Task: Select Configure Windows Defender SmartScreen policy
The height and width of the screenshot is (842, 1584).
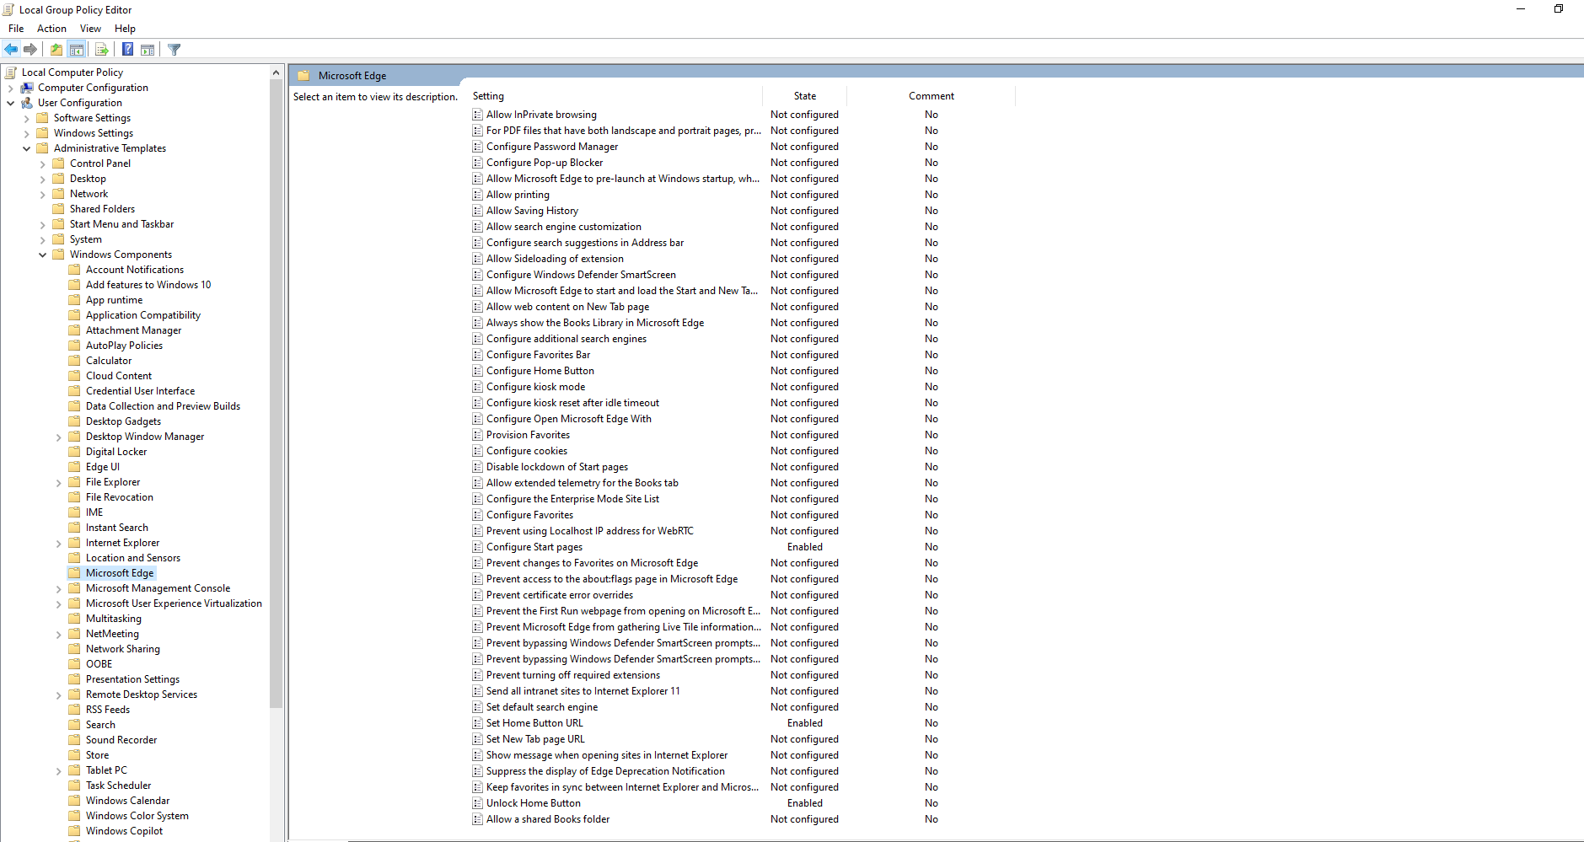Action: [581, 275]
